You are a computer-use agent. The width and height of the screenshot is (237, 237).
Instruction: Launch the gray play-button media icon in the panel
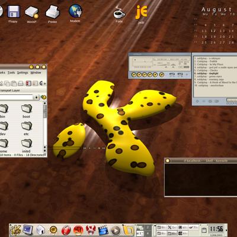(116, 230)
